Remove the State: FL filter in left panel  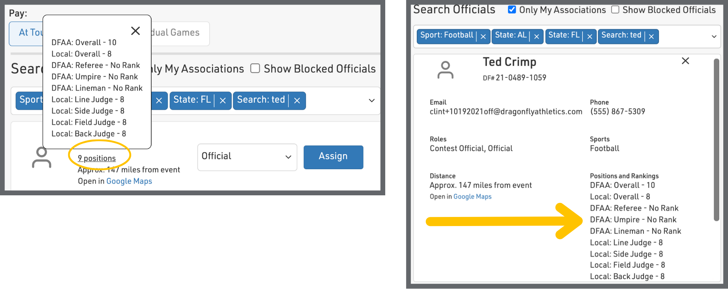click(223, 101)
